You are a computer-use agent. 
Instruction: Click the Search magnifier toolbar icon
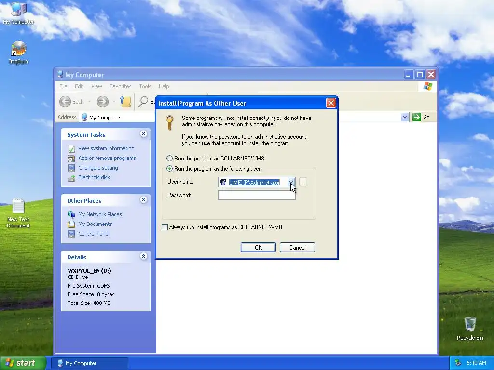[x=143, y=101]
